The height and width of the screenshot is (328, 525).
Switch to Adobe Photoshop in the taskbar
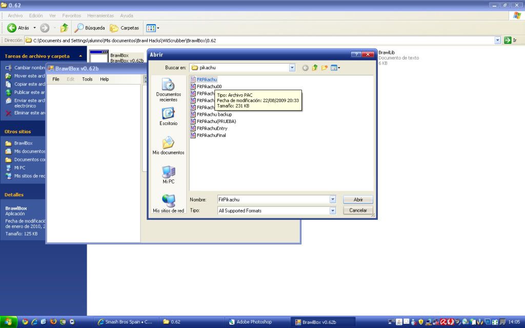pos(254,322)
